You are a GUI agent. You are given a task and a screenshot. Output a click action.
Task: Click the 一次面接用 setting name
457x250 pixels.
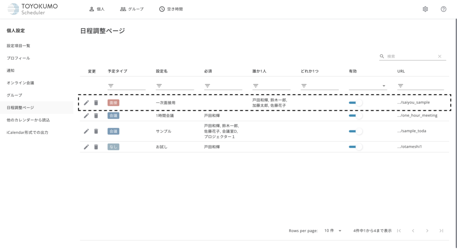point(166,103)
